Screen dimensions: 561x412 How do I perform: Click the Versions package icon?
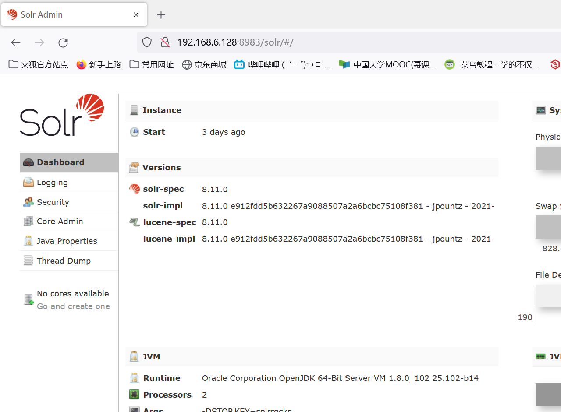(134, 168)
